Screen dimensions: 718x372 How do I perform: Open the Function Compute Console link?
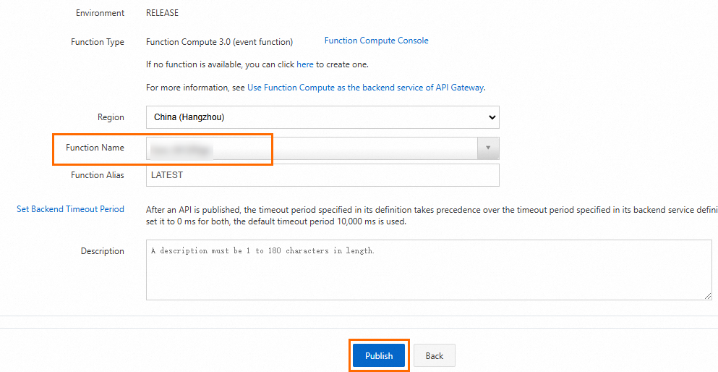(376, 41)
